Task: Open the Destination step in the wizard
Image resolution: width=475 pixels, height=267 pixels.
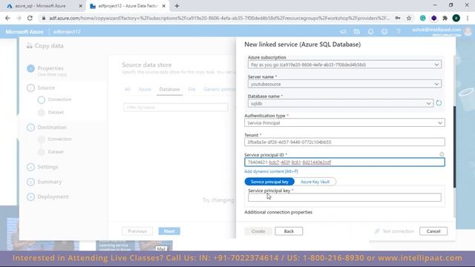Action: pos(52,127)
